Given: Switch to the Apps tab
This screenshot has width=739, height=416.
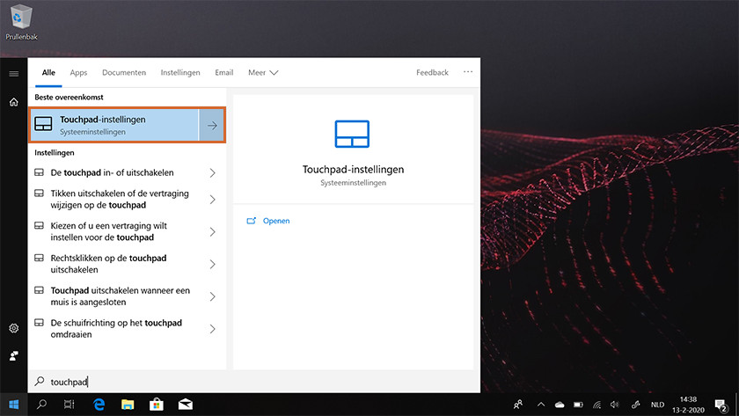Looking at the screenshot, I should pyautogui.click(x=78, y=72).
